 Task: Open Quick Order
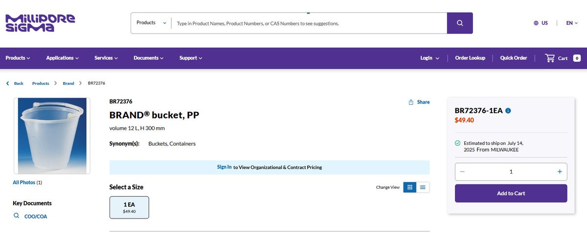click(514, 58)
